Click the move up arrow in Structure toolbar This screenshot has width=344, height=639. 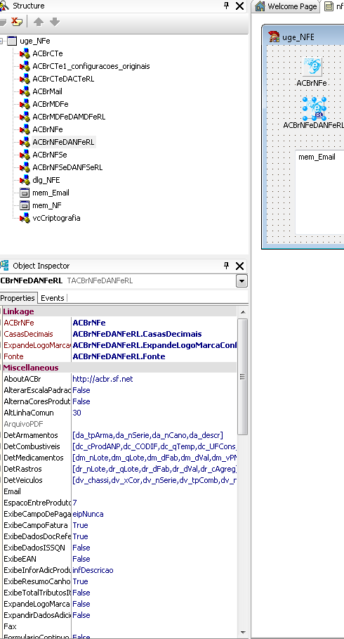click(x=39, y=22)
